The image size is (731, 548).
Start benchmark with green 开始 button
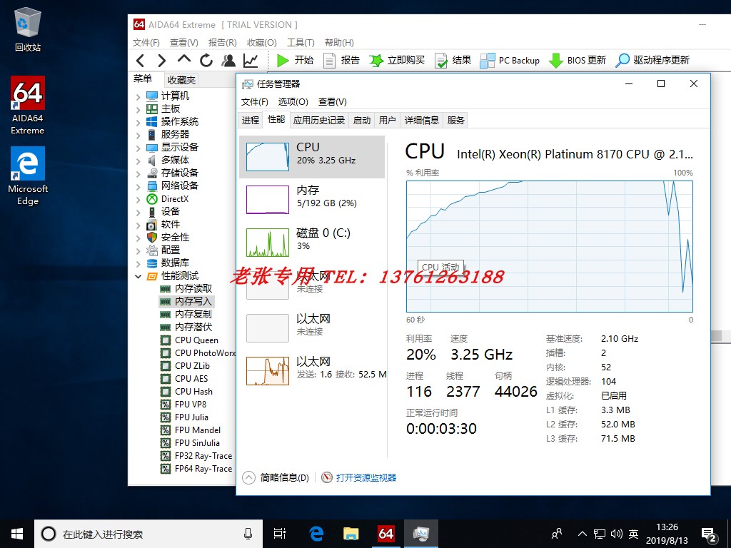(x=295, y=60)
